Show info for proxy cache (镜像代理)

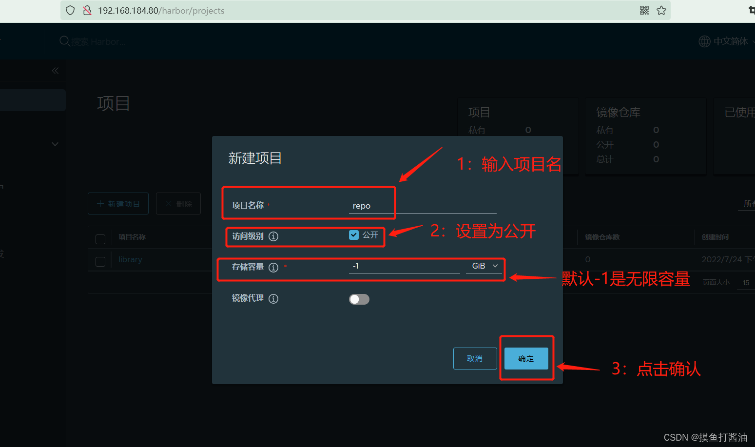273,299
